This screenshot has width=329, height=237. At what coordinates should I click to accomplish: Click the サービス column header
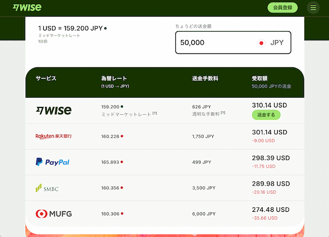(46, 78)
